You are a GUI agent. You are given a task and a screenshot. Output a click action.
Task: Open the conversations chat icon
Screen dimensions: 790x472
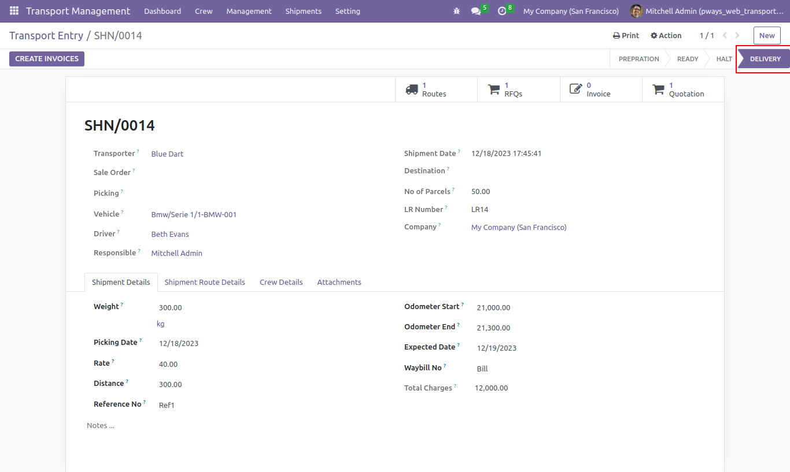coord(476,11)
